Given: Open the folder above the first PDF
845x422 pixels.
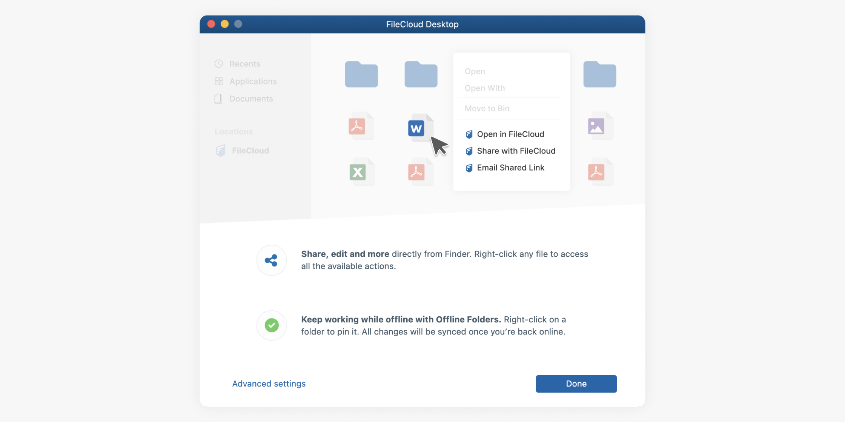Looking at the screenshot, I should coord(361,74).
